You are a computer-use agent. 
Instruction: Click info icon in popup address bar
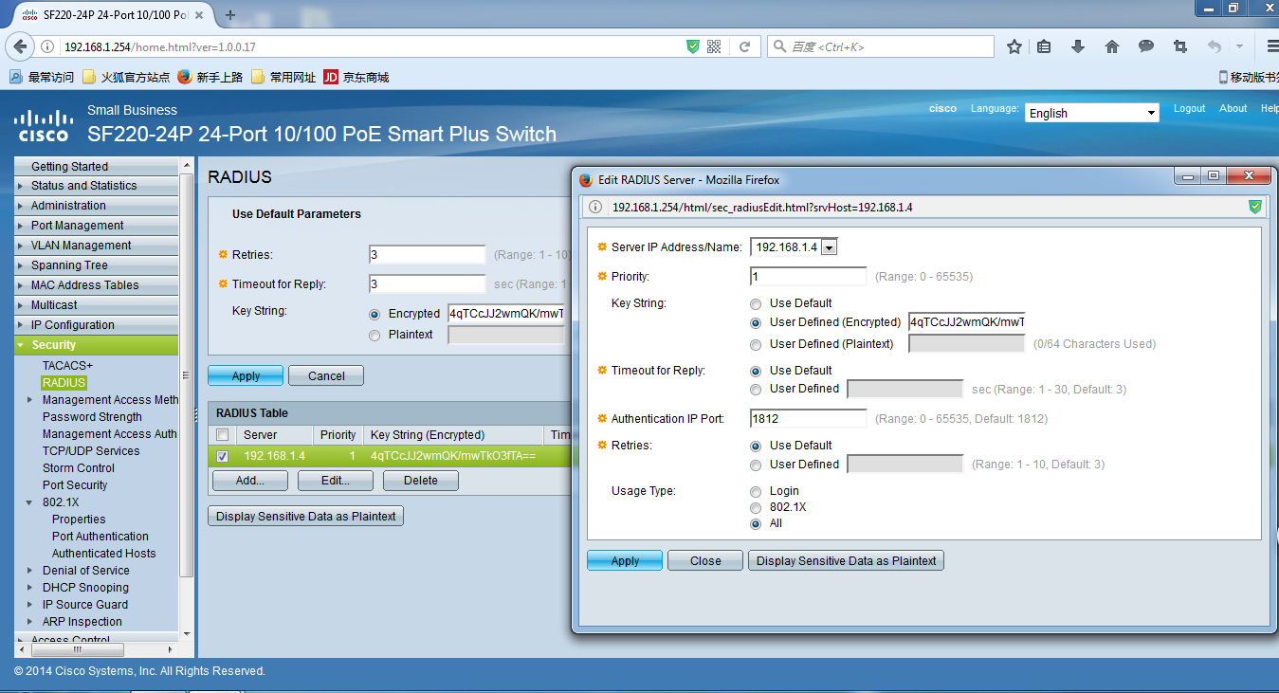click(595, 207)
